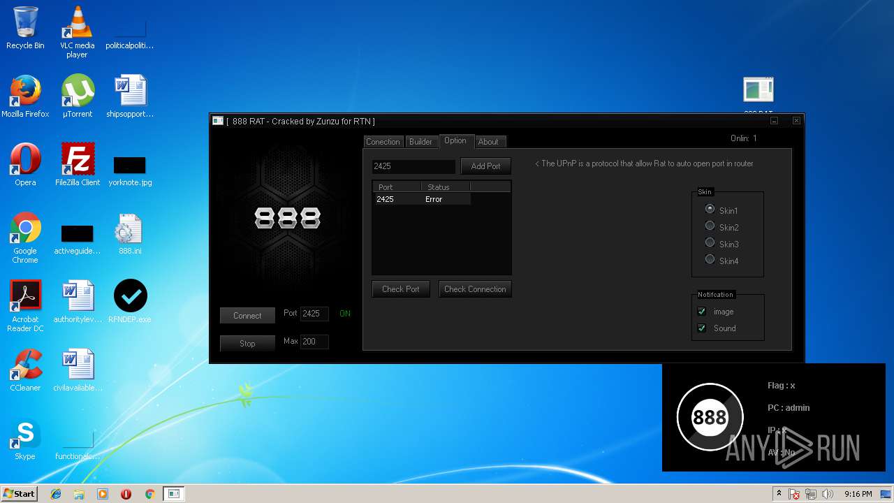Viewport: 894px width, 503px height.
Task: Click the Check Connection button
Action: (x=475, y=289)
